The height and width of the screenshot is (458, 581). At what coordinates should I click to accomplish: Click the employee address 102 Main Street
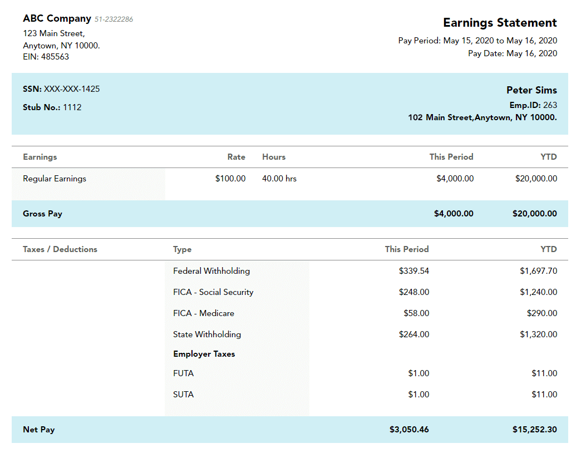[482, 117]
